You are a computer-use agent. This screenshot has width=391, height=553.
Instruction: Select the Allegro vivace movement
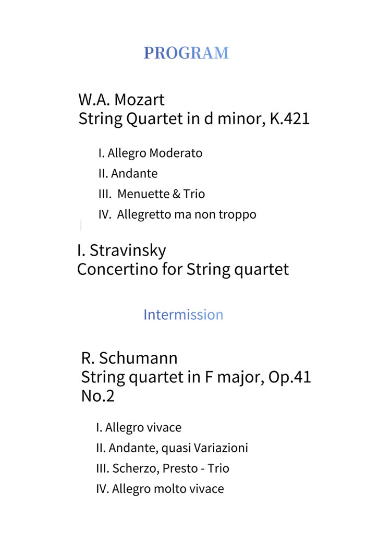click(x=139, y=428)
